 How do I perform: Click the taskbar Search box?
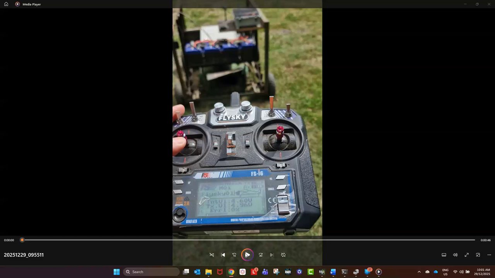coord(152,272)
